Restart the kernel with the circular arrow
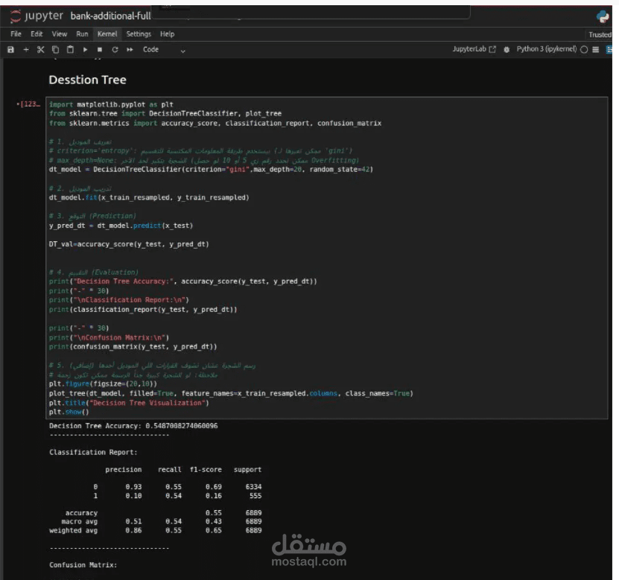The height and width of the screenshot is (580, 619). pos(115,50)
